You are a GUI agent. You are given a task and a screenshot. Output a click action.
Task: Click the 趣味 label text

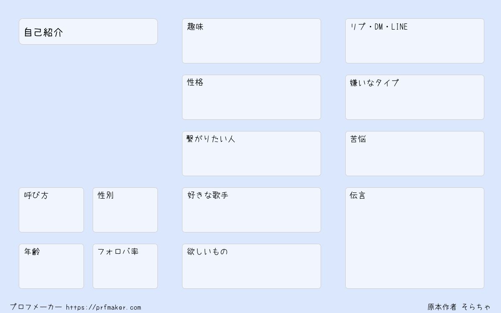pyautogui.click(x=195, y=27)
